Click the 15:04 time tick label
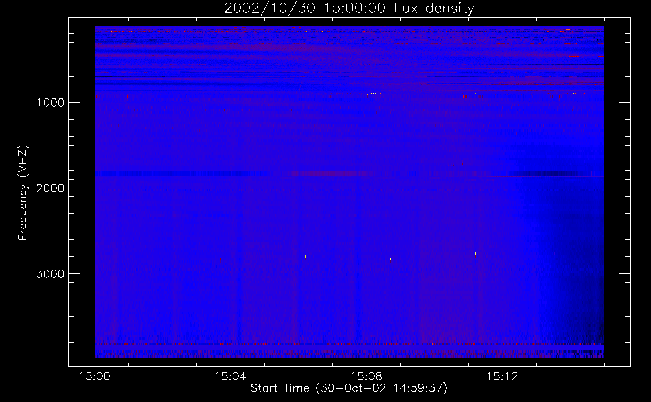This screenshot has height=402, width=651. coord(231,377)
